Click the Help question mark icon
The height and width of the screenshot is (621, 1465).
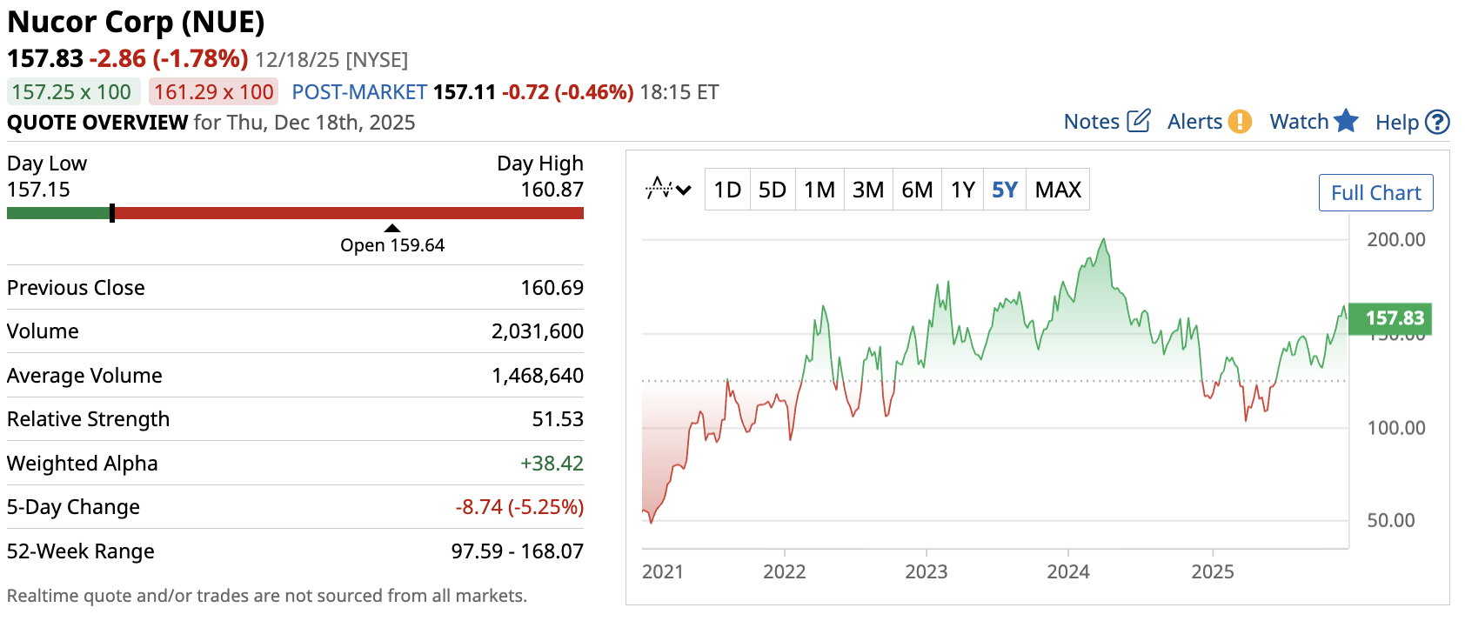click(1438, 123)
